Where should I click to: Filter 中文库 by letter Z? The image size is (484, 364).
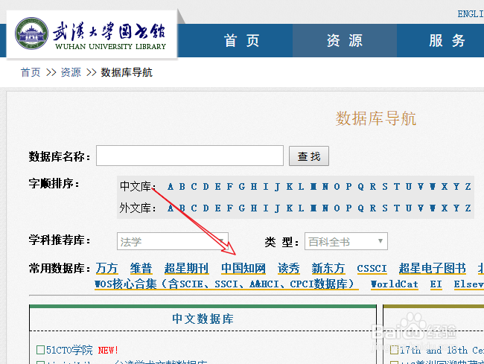[x=468, y=187]
